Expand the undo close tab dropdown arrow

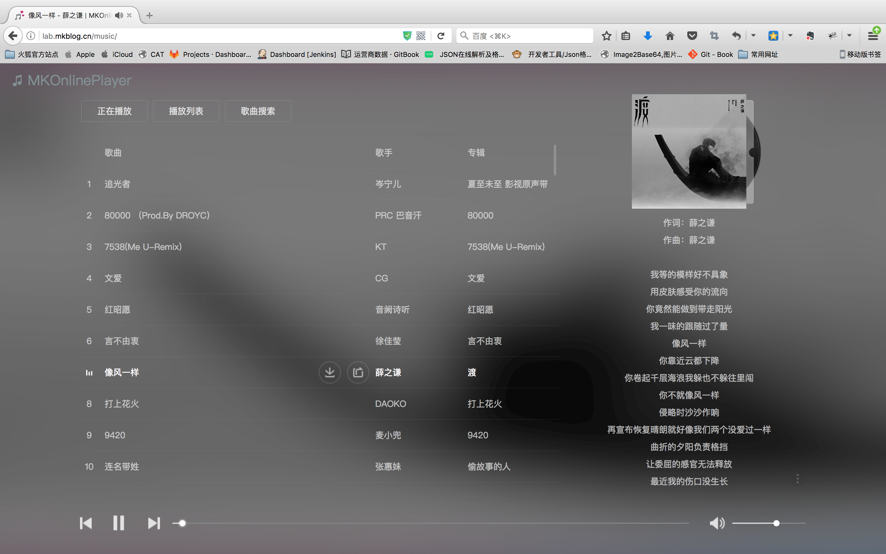pos(753,35)
